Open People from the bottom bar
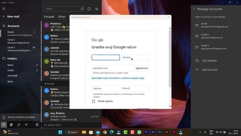Screen dimensions: 241x136 pos(19,125)
